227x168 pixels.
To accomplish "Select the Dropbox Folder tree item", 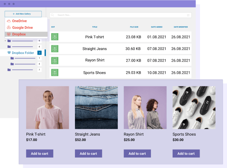I will pyautogui.click(x=23, y=53).
